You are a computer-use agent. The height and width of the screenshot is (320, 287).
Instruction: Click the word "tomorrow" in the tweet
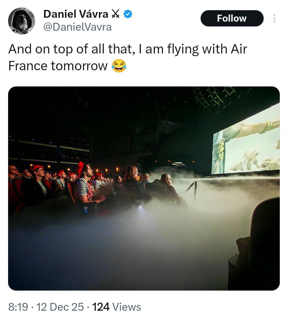click(79, 66)
